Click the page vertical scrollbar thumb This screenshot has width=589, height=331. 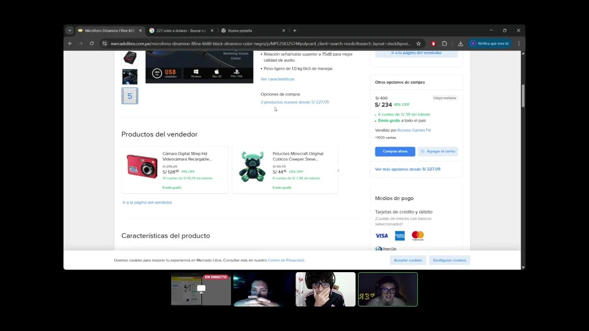click(x=523, y=95)
